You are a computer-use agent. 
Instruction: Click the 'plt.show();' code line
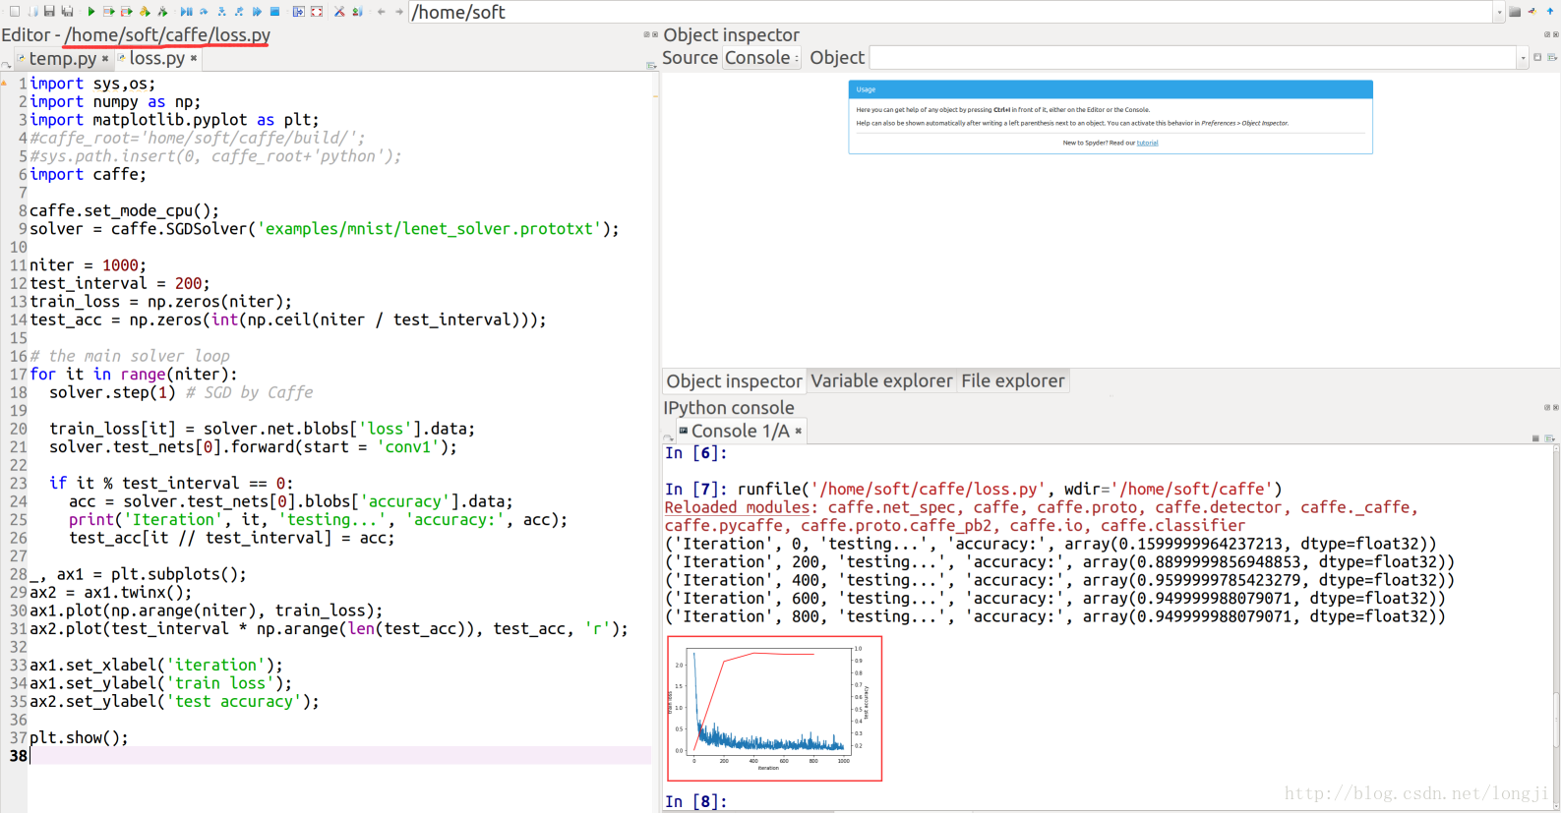point(79,737)
